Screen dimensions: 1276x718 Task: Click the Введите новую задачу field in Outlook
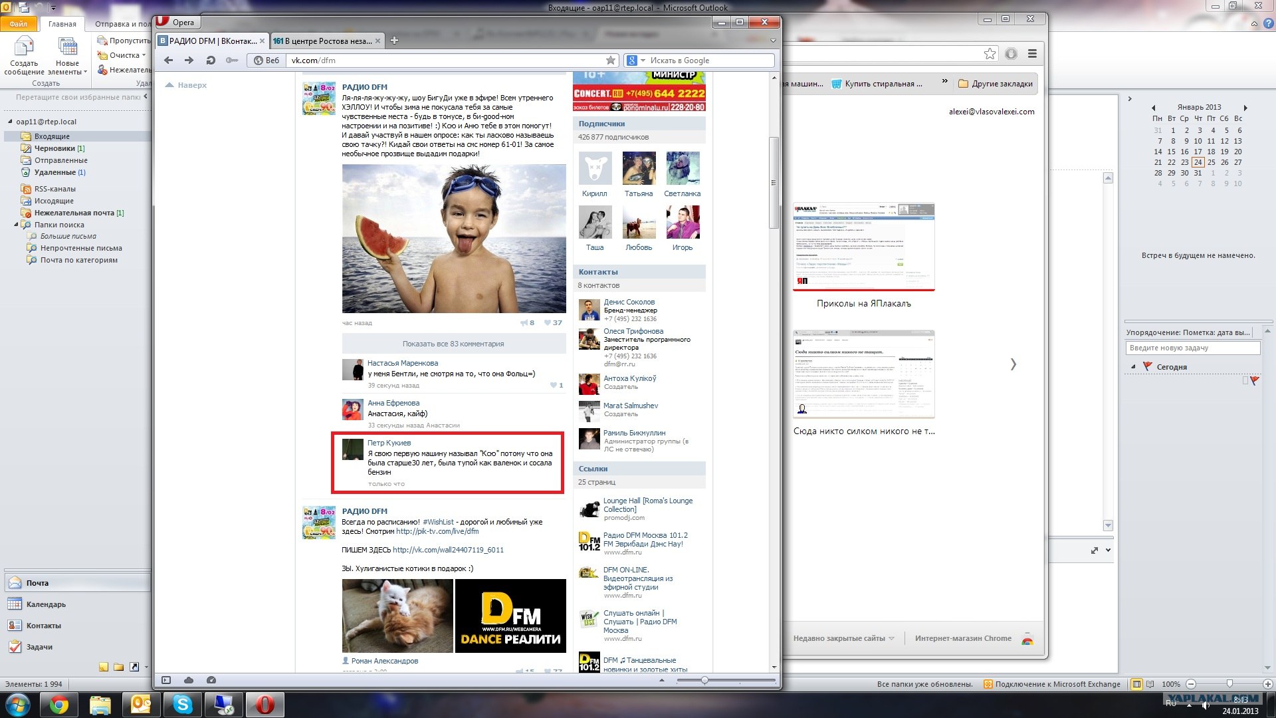[1193, 348]
